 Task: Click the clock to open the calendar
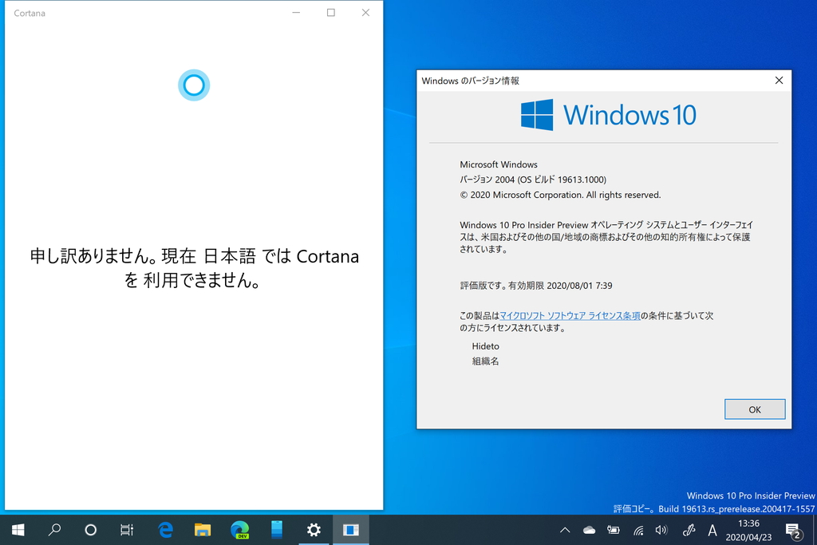tap(748, 530)
